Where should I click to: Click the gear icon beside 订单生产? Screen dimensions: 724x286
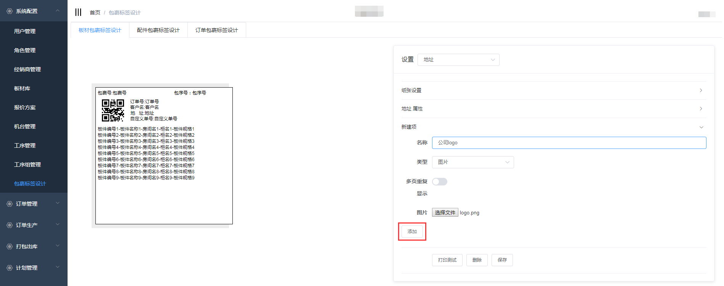pyautogui.click(x=10, y=225)
